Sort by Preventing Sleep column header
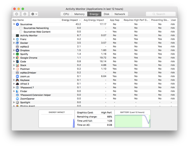This screenshot has height=147, width=189. coord(160,20)
